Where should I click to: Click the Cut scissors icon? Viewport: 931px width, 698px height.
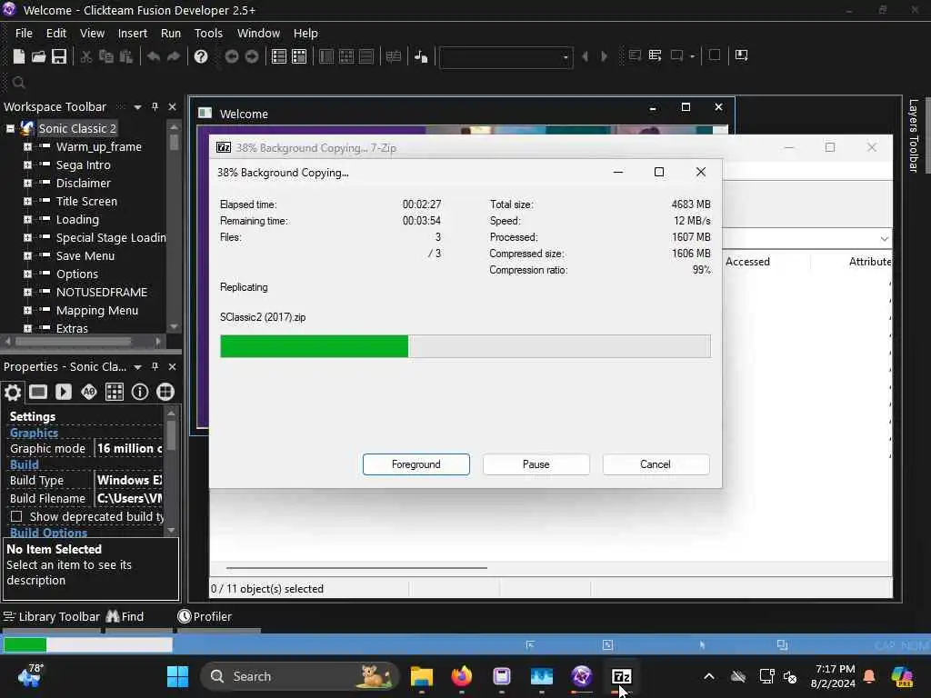(86, 56)
